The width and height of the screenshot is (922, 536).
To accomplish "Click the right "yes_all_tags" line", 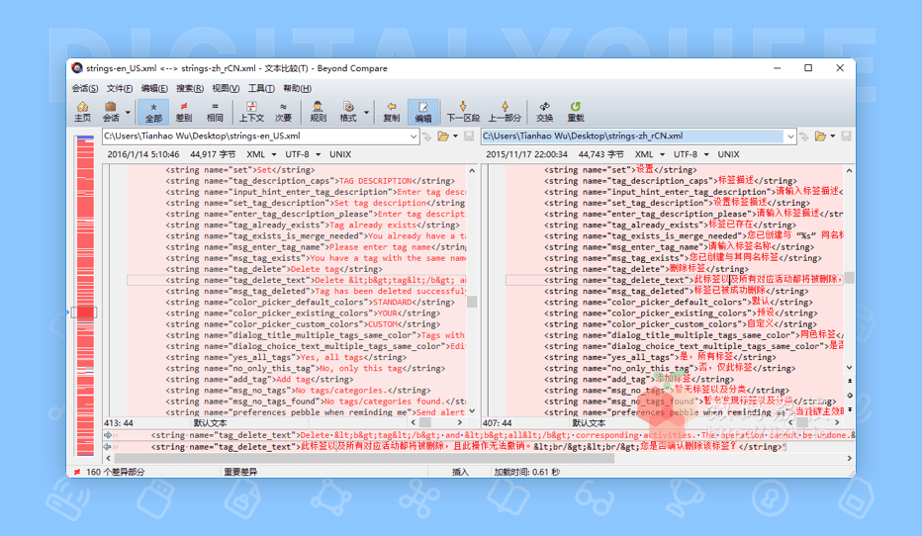I will pos(675,357).
